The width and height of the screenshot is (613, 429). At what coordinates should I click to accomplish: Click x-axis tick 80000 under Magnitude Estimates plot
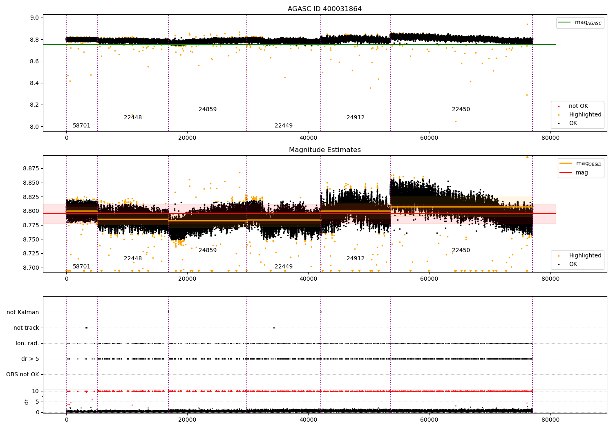pos(550,279)
